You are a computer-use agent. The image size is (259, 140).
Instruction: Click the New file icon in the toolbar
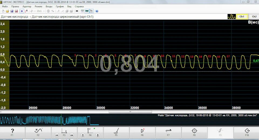click(3, 11)
